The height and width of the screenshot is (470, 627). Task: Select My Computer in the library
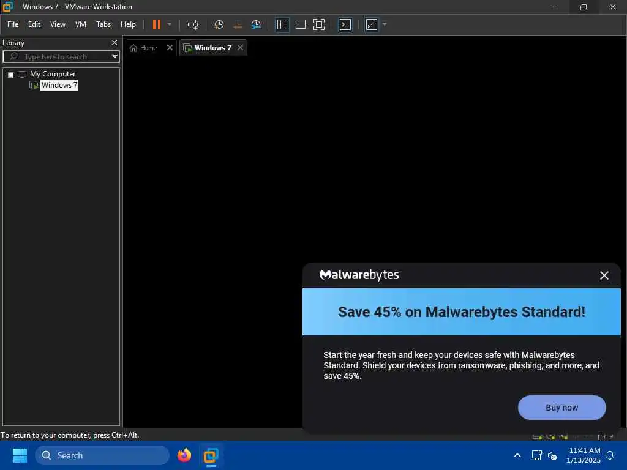tap(53, 74)
